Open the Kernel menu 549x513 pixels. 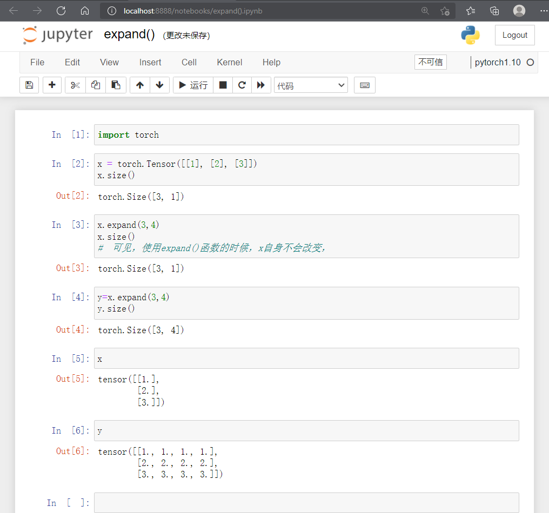point(229,62)
